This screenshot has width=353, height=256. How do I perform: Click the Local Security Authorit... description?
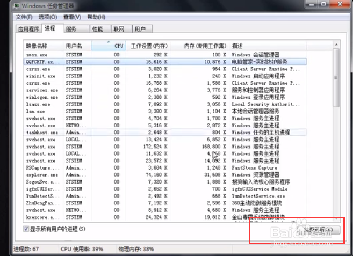click(265, 104)
